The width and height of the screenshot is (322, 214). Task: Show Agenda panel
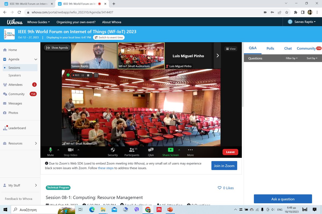57,48
